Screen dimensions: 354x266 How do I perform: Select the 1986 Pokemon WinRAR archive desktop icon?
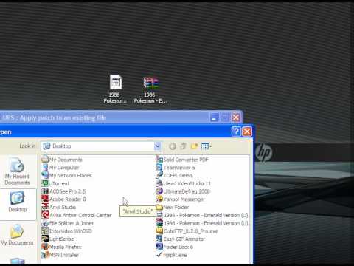(150, 90)
